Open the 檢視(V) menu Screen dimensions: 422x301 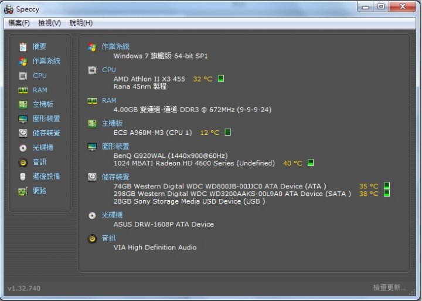point(49,23)
